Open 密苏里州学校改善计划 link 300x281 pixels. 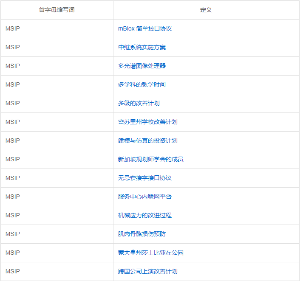tap(148, 122)
